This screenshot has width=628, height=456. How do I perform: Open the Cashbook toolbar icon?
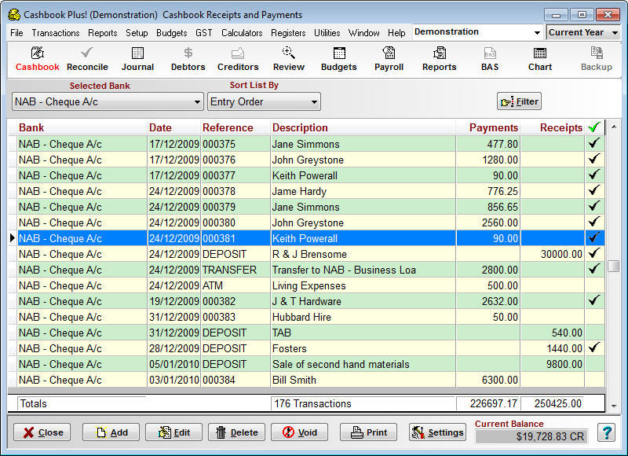click(x=37, y=59)
